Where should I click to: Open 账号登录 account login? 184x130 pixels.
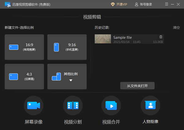point(146,5)
